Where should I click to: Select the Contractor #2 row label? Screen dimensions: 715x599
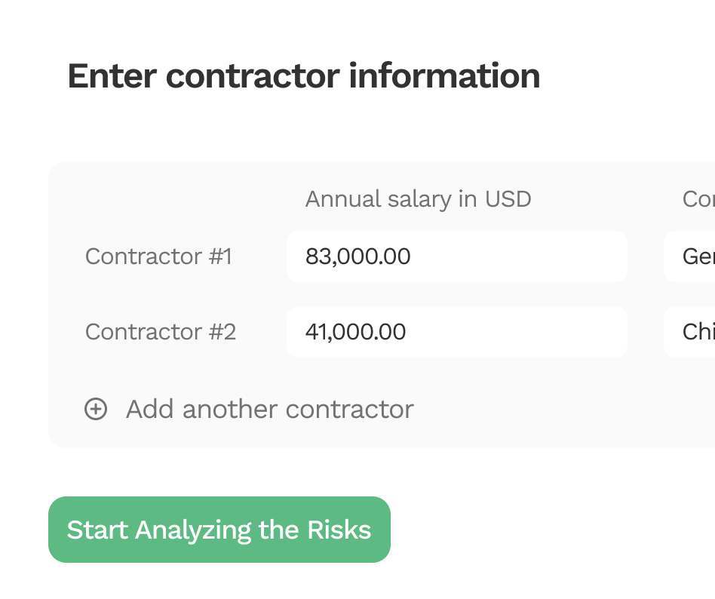click(161, 332)
